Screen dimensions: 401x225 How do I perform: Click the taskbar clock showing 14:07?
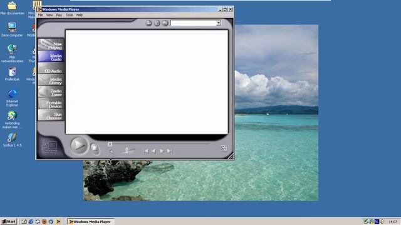[393, 222]
